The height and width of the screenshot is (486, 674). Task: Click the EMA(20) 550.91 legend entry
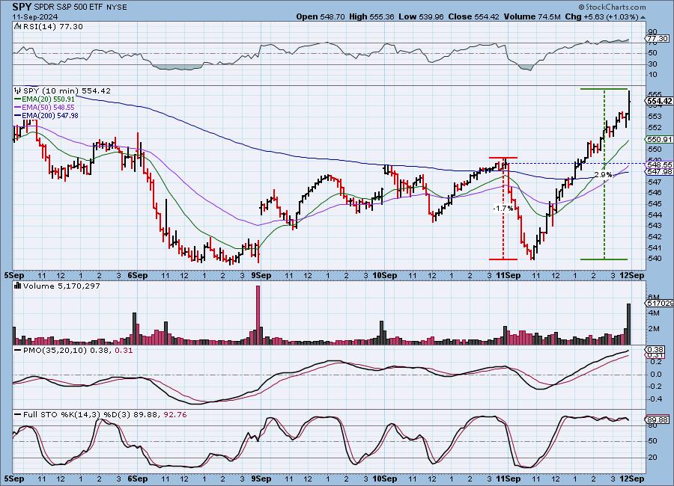(x=48, y=99)
